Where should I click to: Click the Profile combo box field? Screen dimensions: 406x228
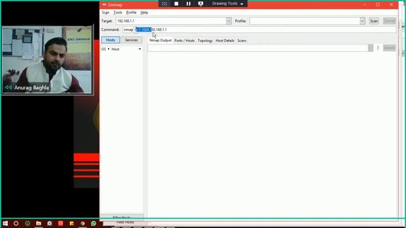click(x=304, y=21)
